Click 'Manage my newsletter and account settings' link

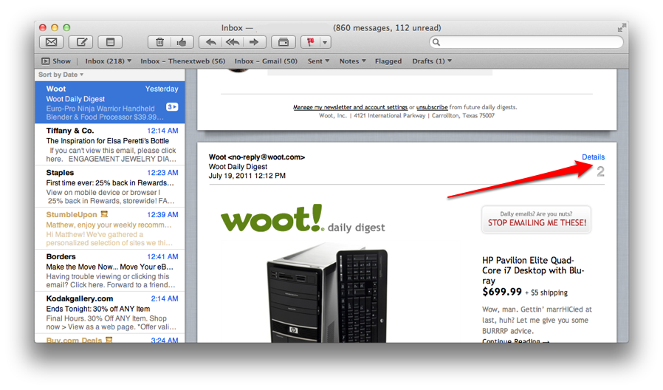click(350, 107)
